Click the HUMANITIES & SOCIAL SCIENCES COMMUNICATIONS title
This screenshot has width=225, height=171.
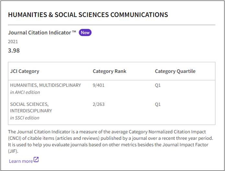88,15
